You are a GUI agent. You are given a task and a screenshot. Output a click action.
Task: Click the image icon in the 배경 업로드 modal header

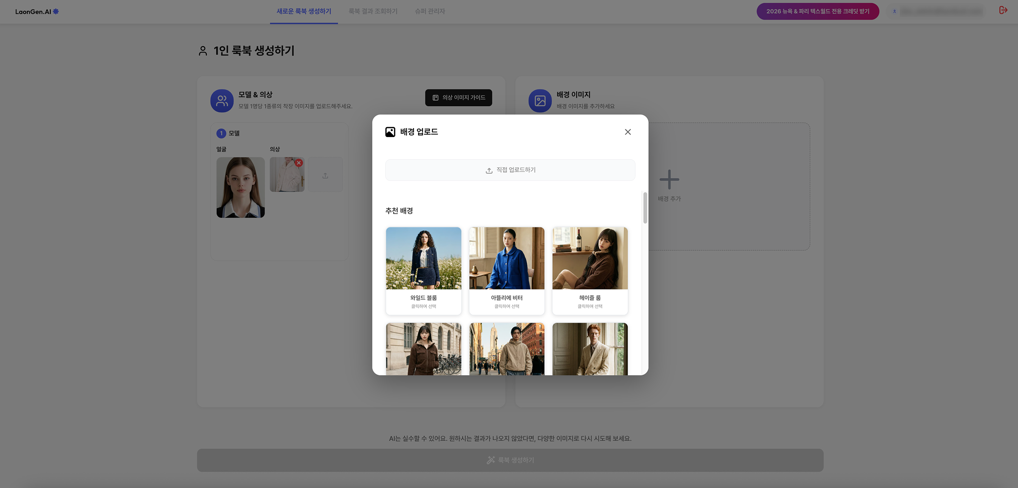point(389,132)
